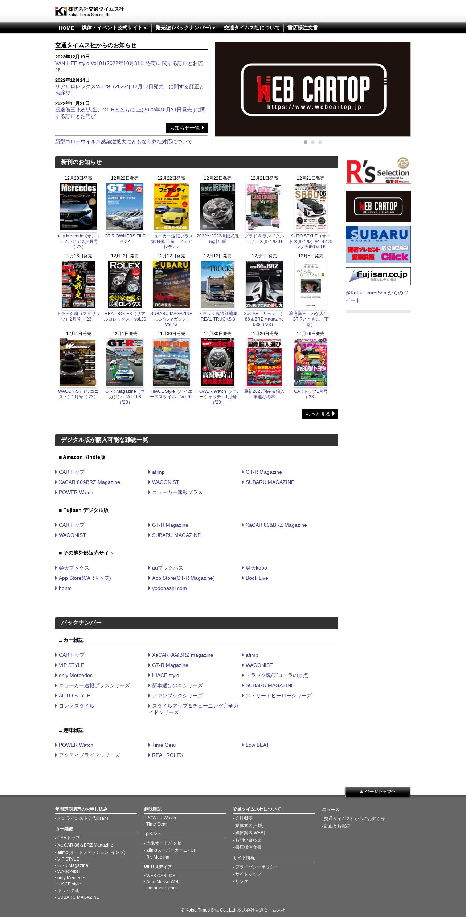Open 会社概要 footer link
Image resolution: width=466 pixels, height=917 pixels.
point(244,818)
